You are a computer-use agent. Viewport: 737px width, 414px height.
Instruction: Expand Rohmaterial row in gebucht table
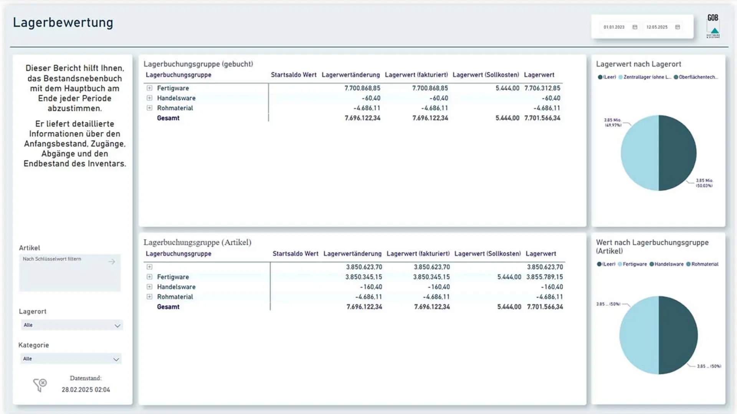click(x=149, y=108)
